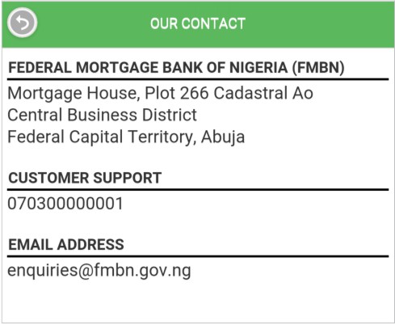This screenshot has height=325, width=395.
Task: Select the CUSTOMER SUPPORT heading
Action: 85,178
